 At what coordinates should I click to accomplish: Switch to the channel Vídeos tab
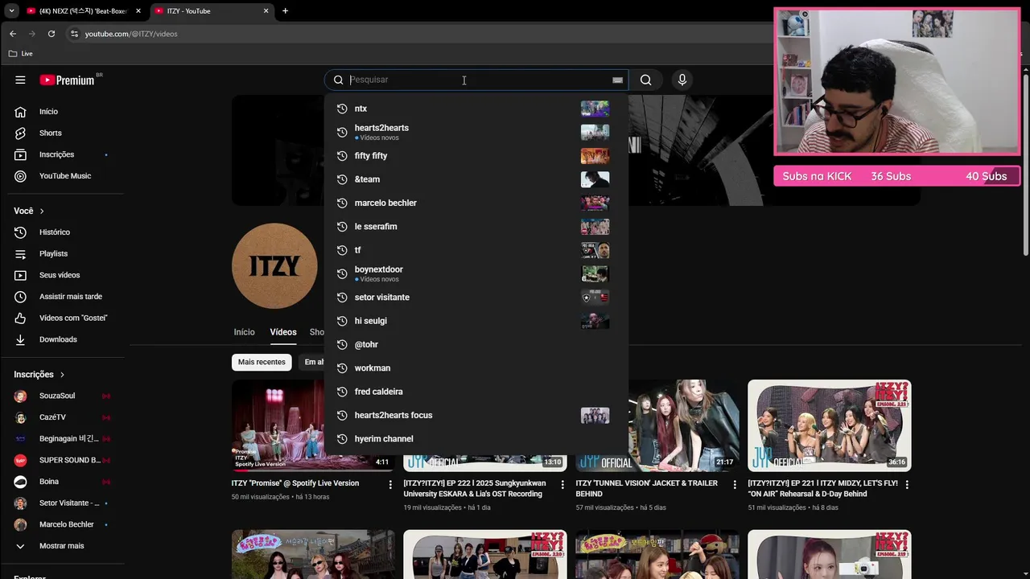tap(283, 332)
